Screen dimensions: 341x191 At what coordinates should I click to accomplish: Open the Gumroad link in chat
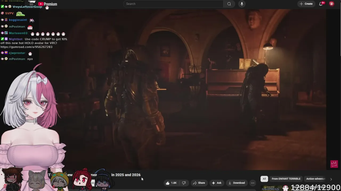(x=26, y=47)
